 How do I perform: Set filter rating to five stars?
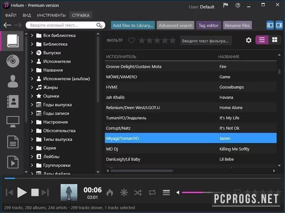point(172,41)
